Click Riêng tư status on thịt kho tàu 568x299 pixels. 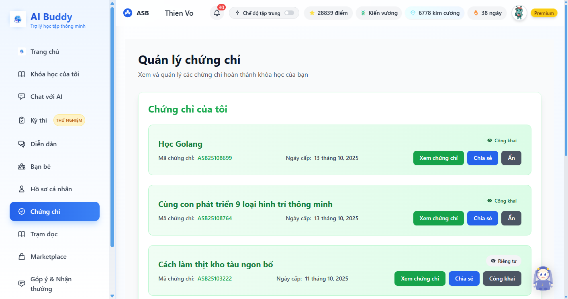click(x=504, y=261)
